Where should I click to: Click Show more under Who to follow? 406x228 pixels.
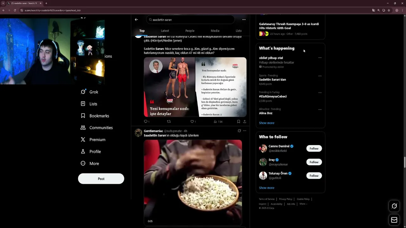click(266, 188)
